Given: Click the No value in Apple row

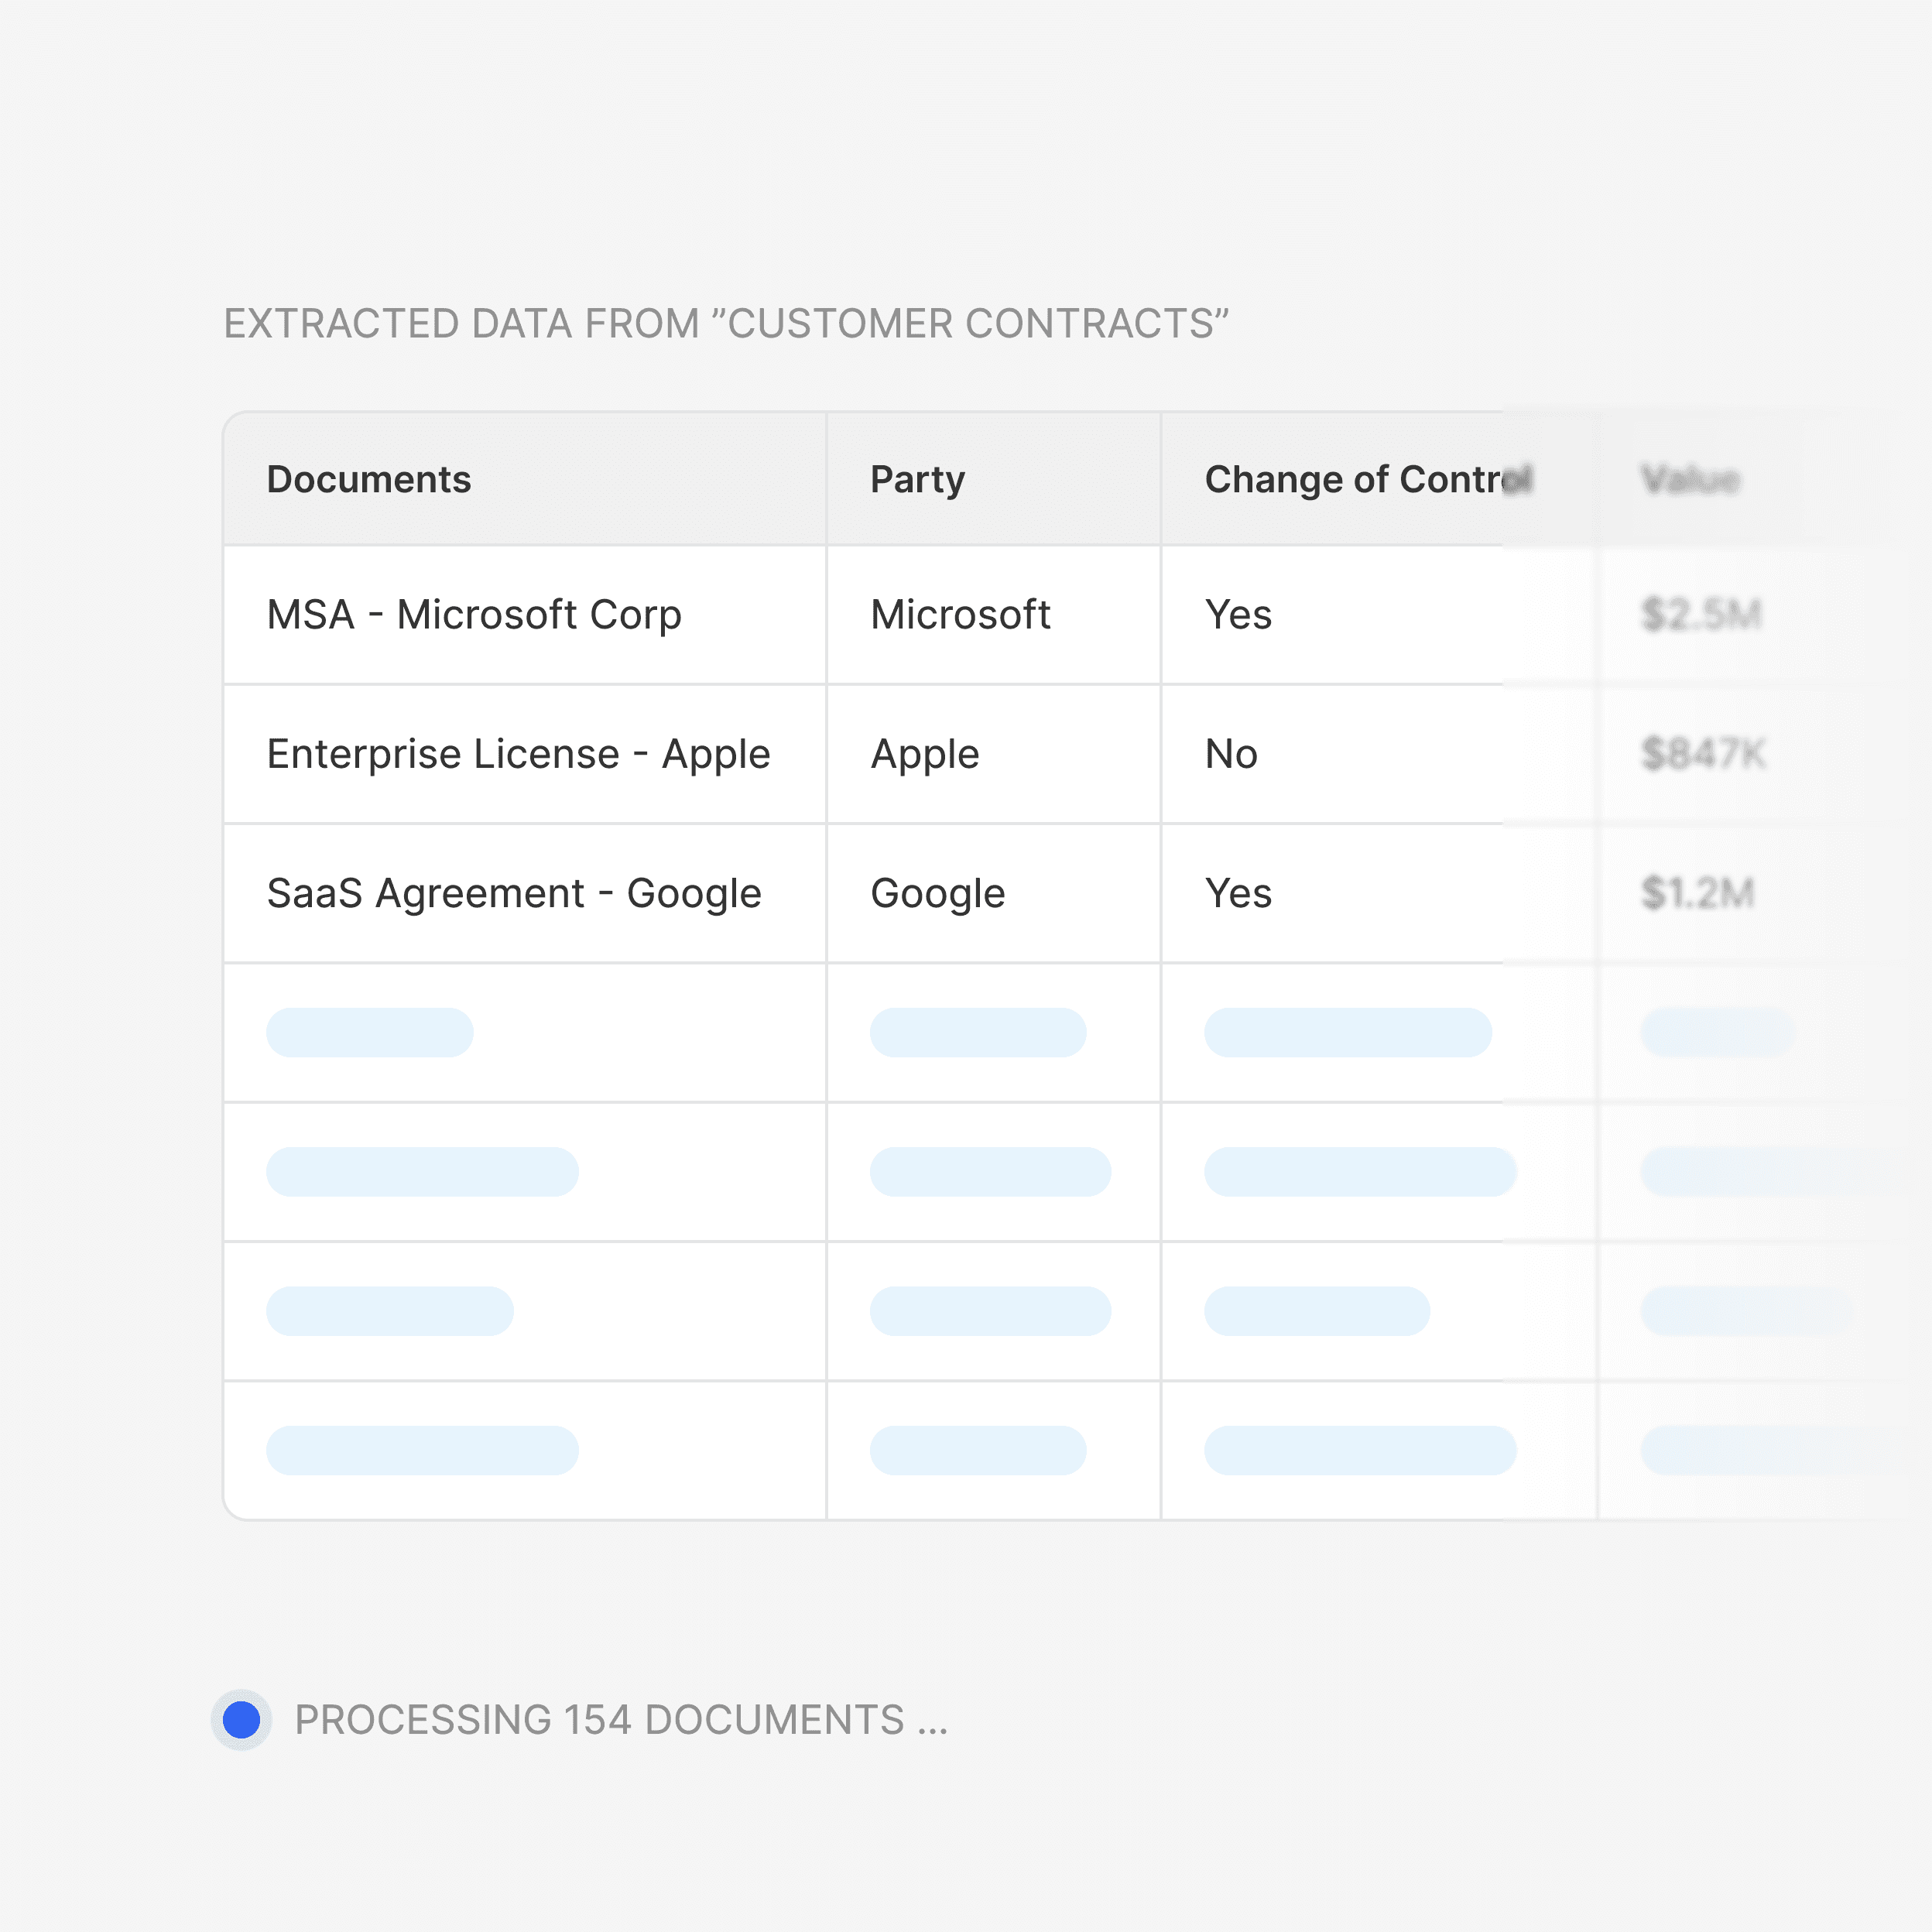Looking at the screenshot, I should coord(1231,754).
